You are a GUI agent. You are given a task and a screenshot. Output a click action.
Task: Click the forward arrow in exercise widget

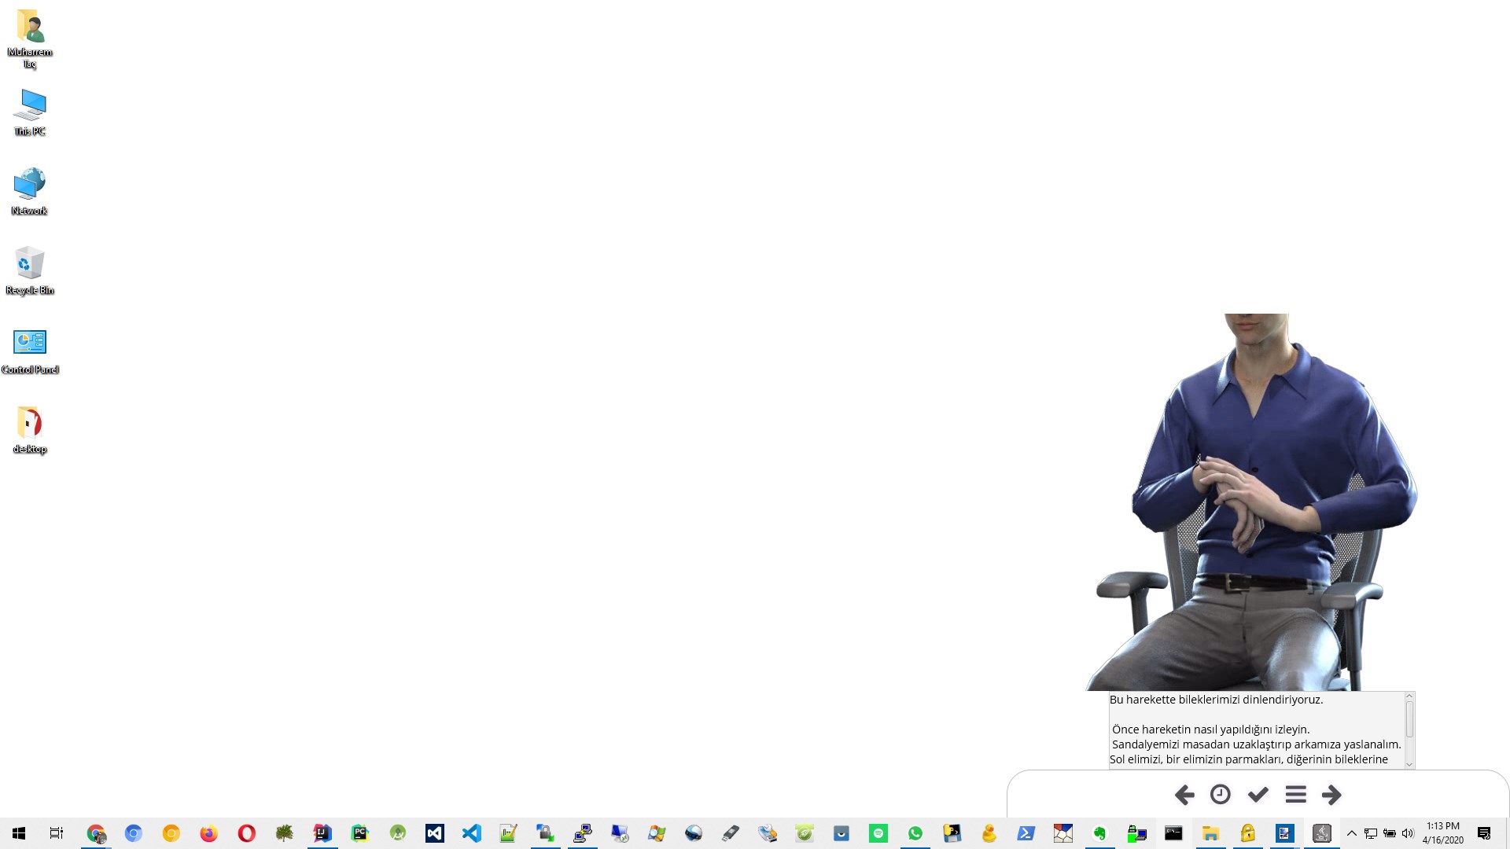coord(1331,795)
